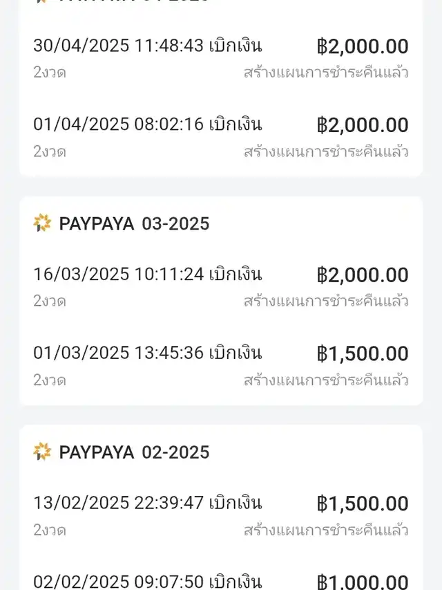This screenshot has width=442, height=590.
Task: Open the 01/03/2025 13:45:36 withdrawal entry
Action: click(221, 366)
